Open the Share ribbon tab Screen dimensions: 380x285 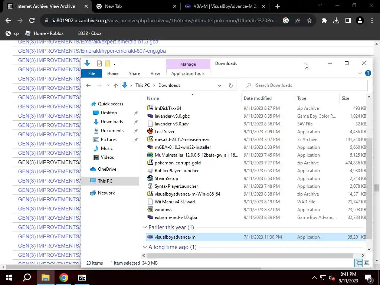pos(134,73)
